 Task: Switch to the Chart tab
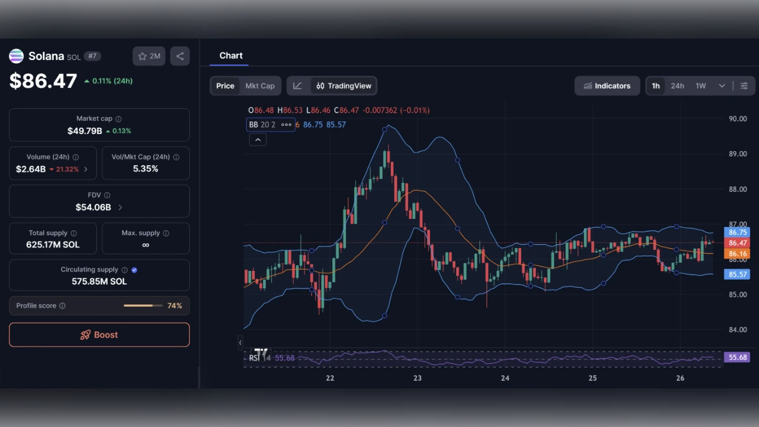[229, 56]
